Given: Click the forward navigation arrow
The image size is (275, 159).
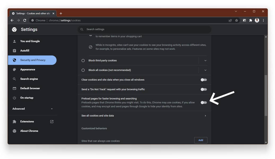Looking at the screenshot, I should pos(18,20).
